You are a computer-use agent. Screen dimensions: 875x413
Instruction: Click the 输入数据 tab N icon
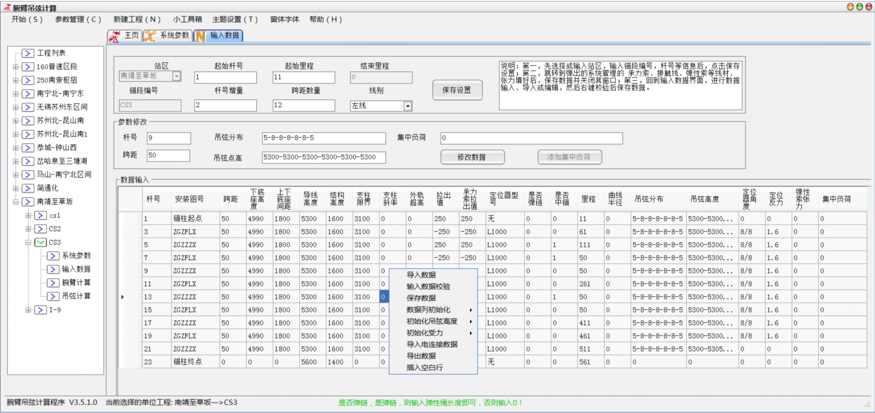201,36
